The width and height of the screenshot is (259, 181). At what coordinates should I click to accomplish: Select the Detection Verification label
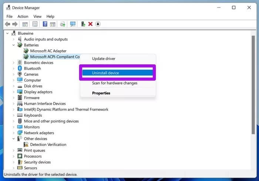tap(48, 144)
